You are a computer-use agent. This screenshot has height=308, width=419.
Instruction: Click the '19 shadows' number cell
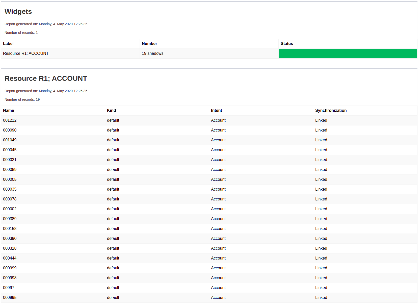click(x=152, y=54)
